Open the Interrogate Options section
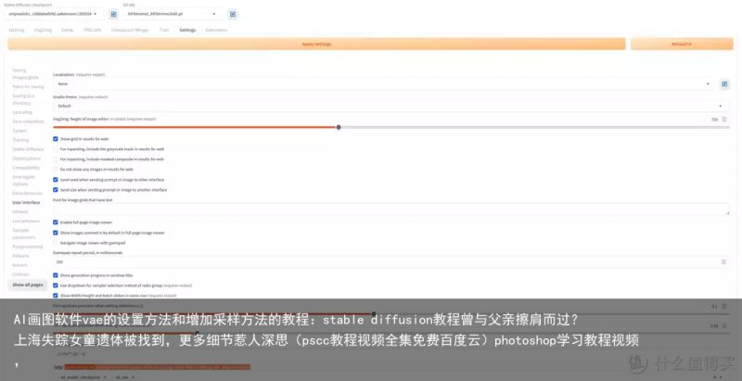Image resolution: width=742 pixels, height=381 pixels. point(24,180)
